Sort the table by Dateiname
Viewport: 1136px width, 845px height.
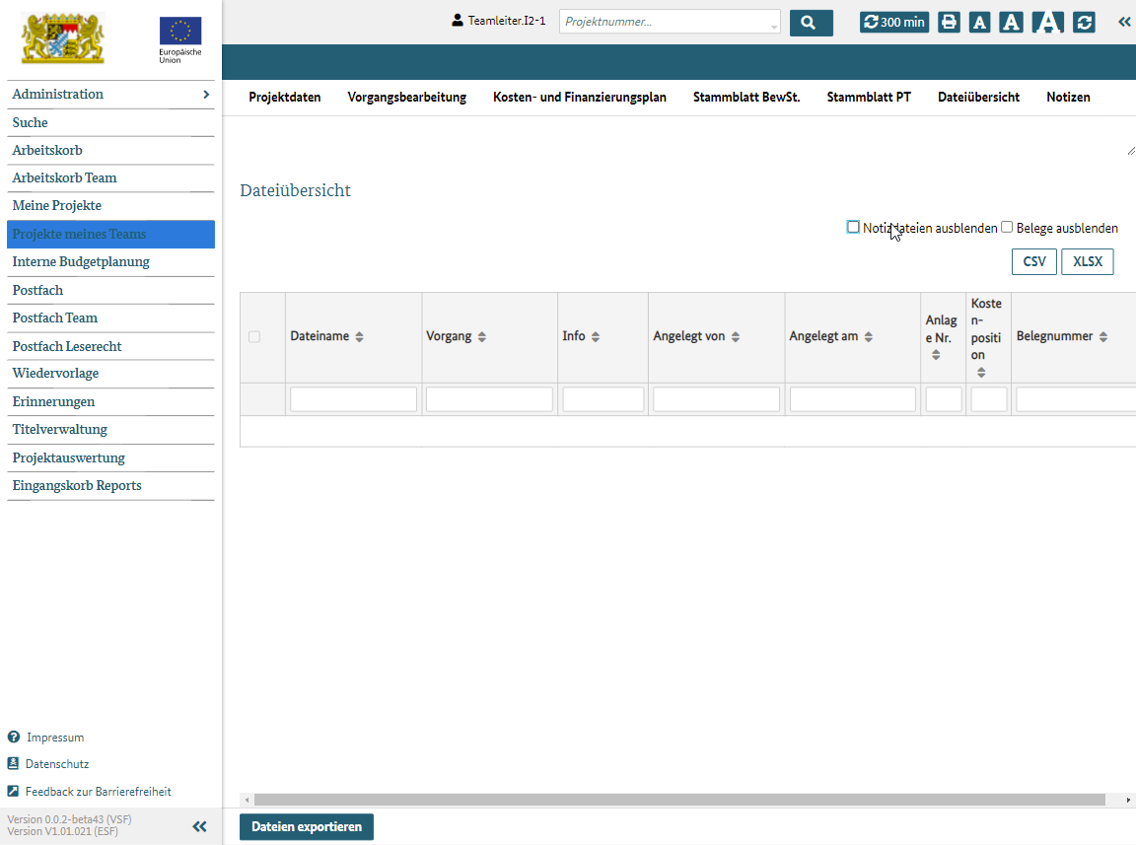pyautogui.click(x=359, y=337)
